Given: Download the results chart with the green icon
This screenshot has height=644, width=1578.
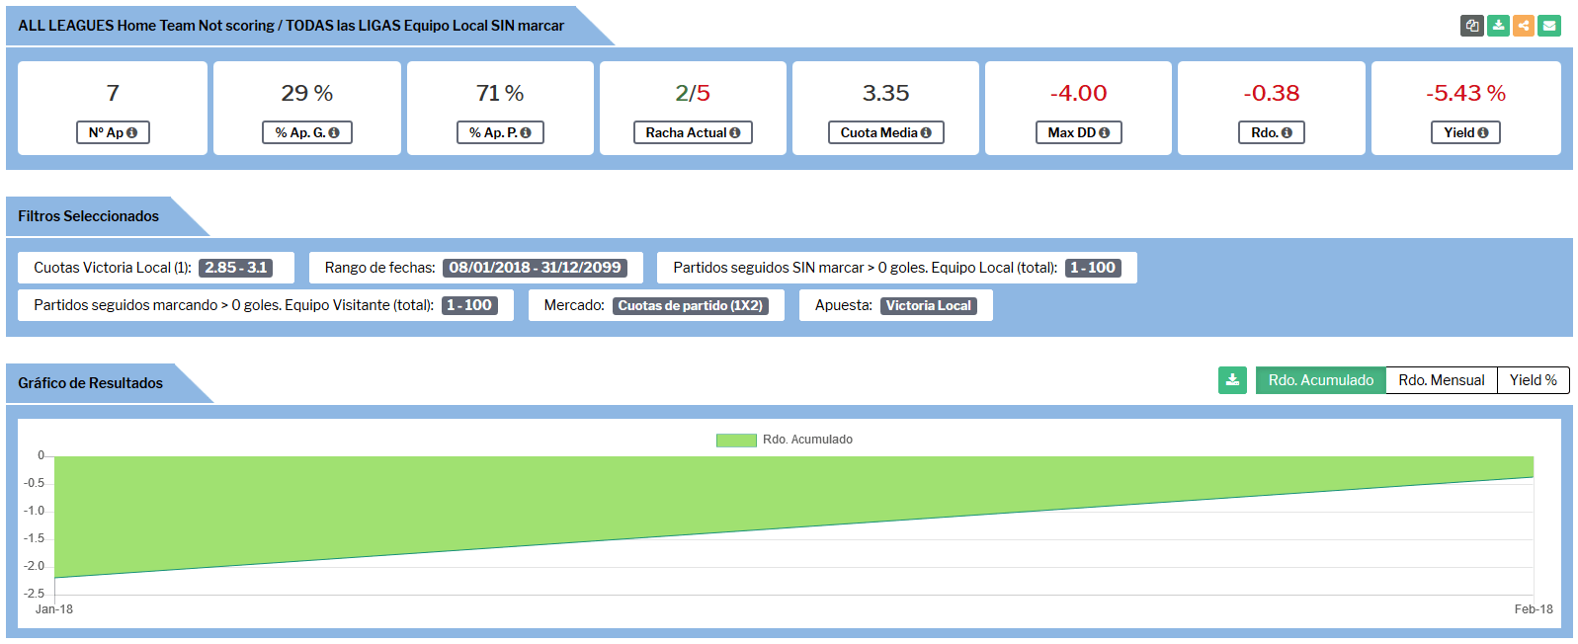Looking at the screenshot, I should pos(1232,380).
